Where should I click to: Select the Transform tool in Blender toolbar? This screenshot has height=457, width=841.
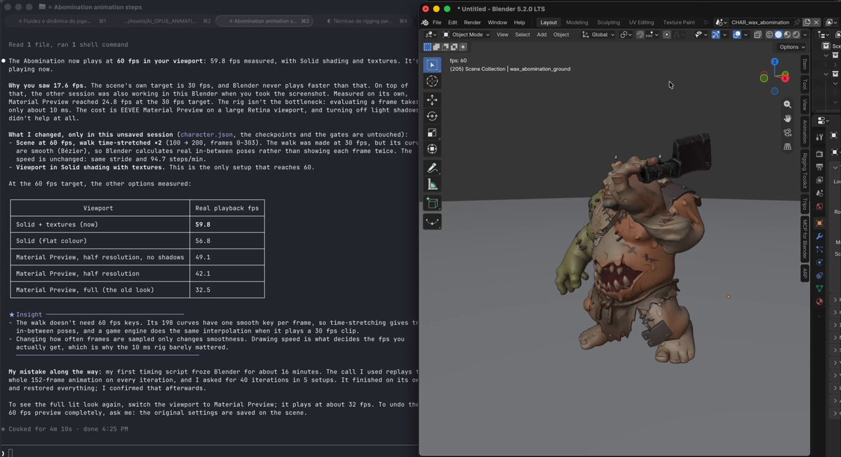click(x=432, y=149)
